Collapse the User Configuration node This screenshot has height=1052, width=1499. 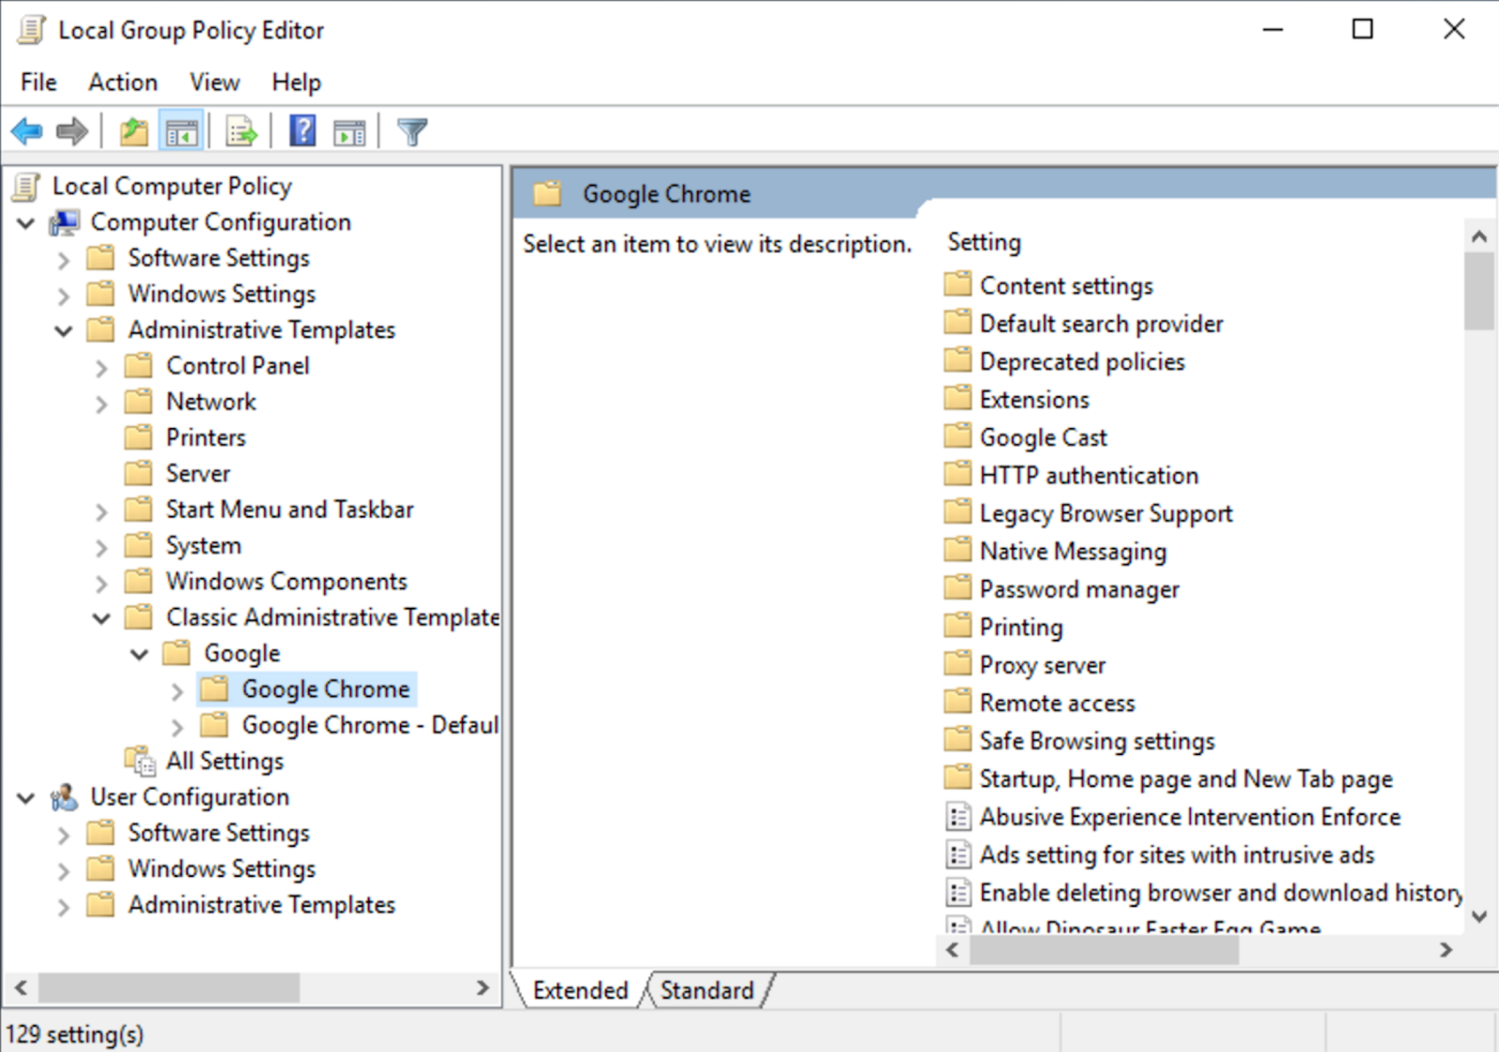[26, 798]
